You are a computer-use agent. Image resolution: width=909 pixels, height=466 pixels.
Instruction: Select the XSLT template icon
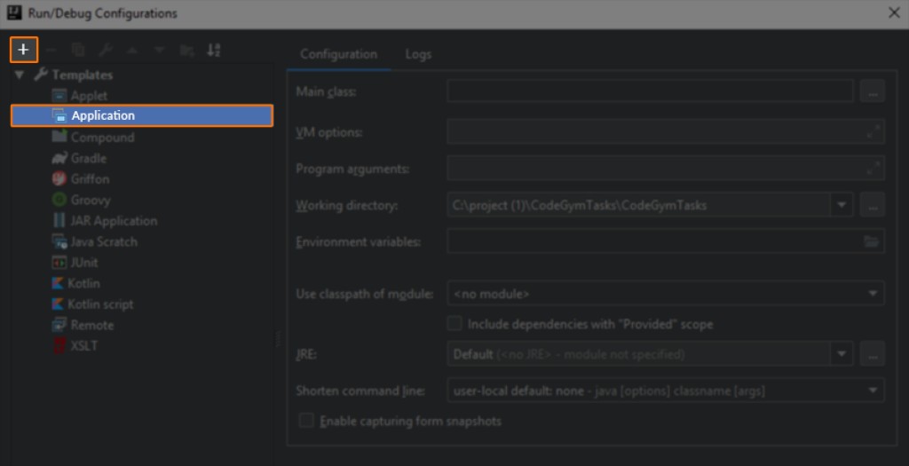pos(59,346)
